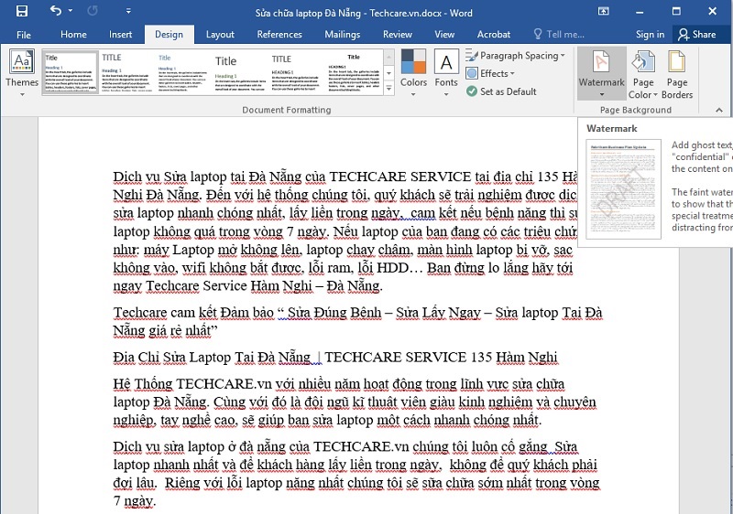Click the Sign in link

650,35
